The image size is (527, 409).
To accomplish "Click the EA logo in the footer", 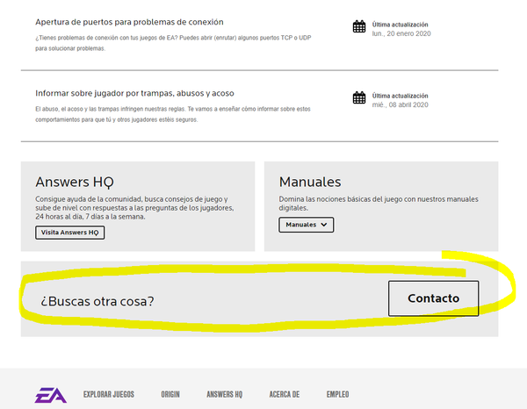I will click(51, 395).
